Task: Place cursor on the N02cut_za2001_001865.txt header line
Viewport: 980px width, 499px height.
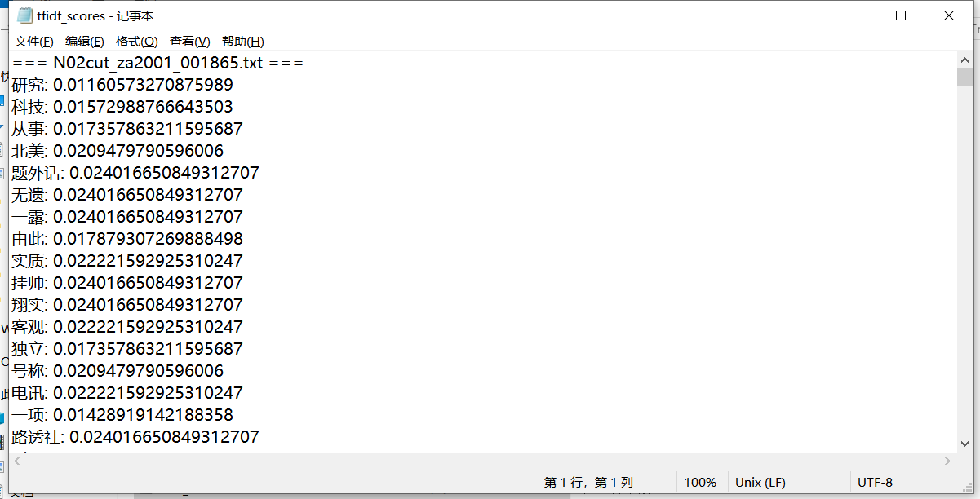Action: (x=158, y=63)
